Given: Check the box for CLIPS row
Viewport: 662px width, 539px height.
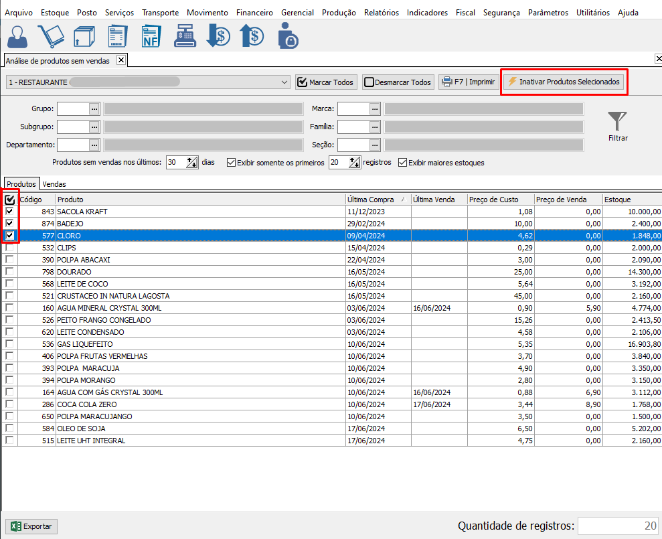Looking at the screenshot, I should pyautogui.click(x=9, y=248).
